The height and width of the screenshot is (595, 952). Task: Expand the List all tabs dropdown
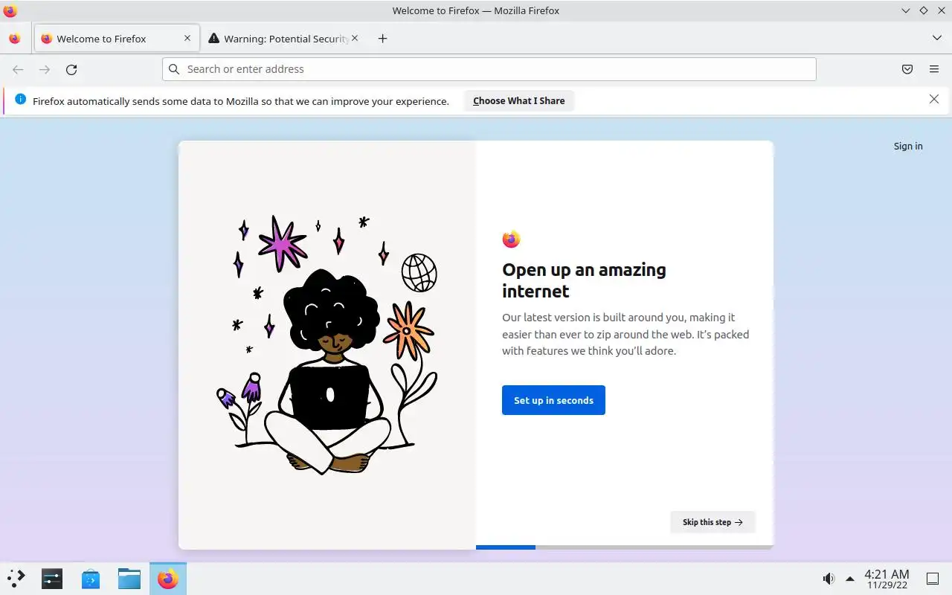click(937, 38)
